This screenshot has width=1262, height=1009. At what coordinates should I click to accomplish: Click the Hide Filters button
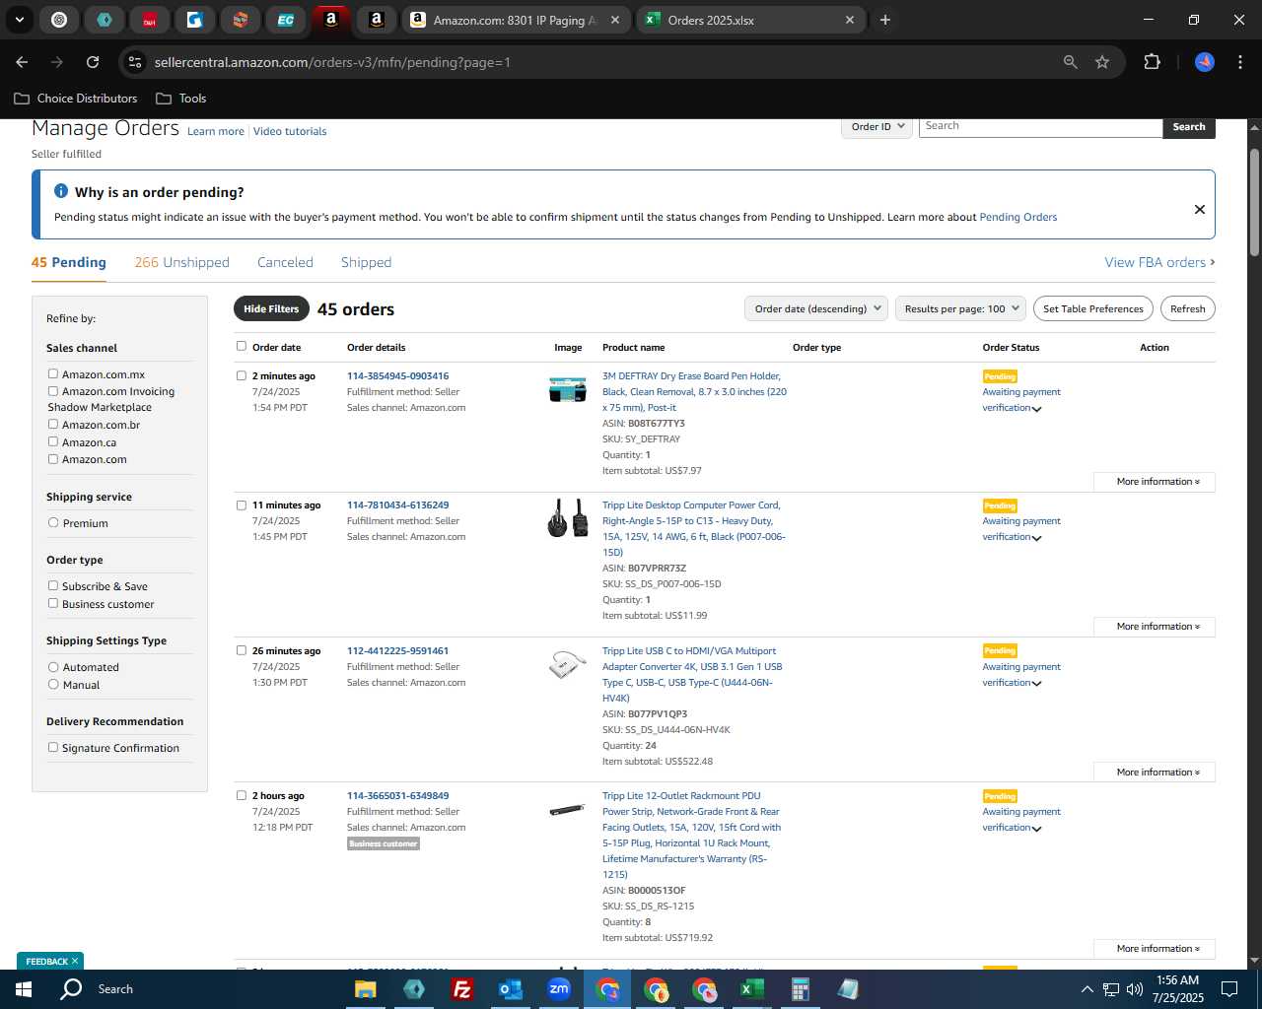click(x=271, y=309)
